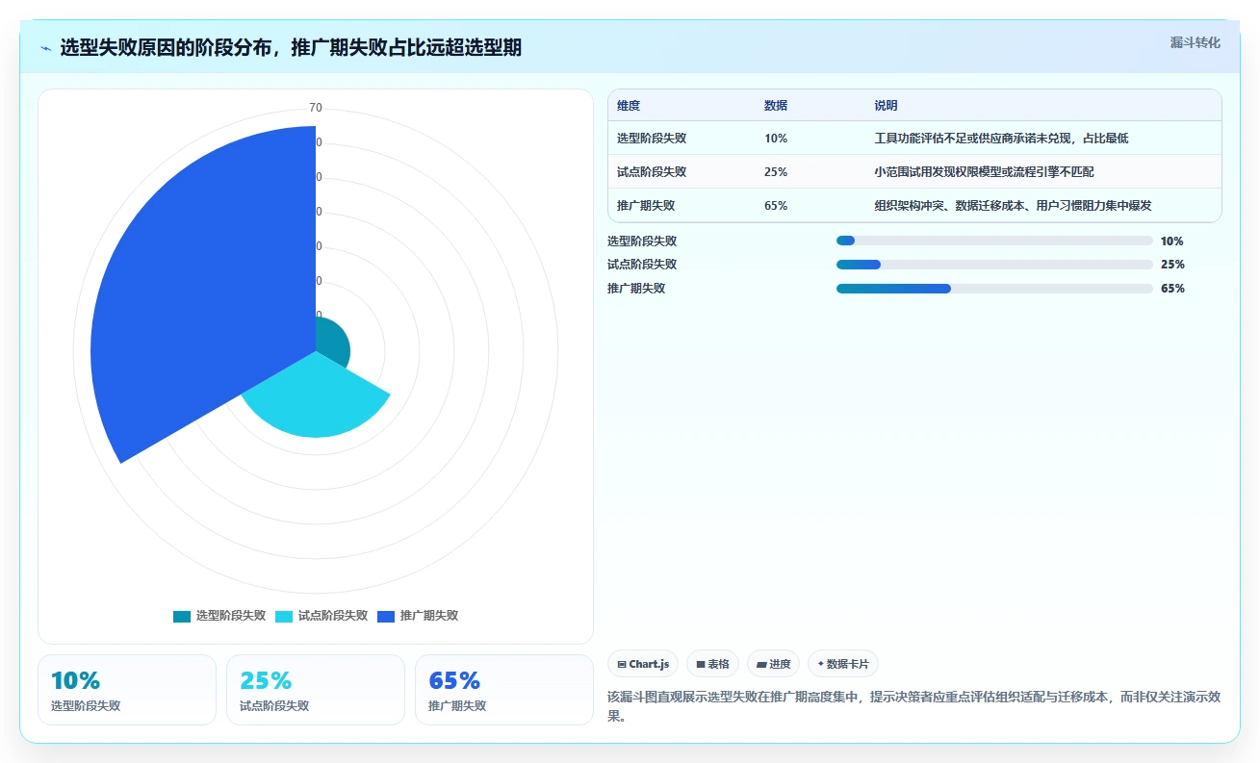
Task: Click the 漏斗转化 label in header
Action: pyautogui.click(x=1195, y=42)
